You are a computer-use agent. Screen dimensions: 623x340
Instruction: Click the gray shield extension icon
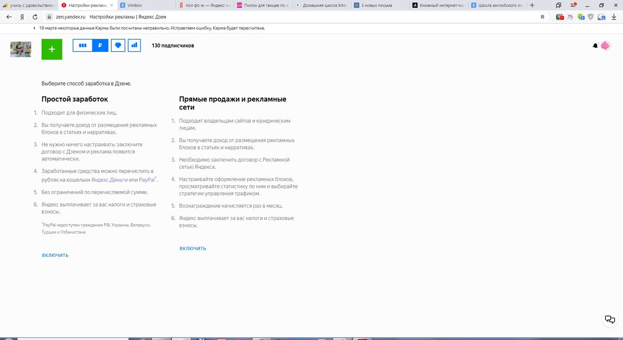point(590,17)
